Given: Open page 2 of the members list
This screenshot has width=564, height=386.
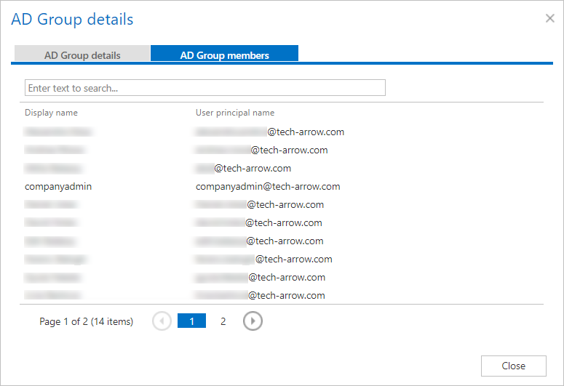Looking at the screenshot, I should click(x=223, y=321).
